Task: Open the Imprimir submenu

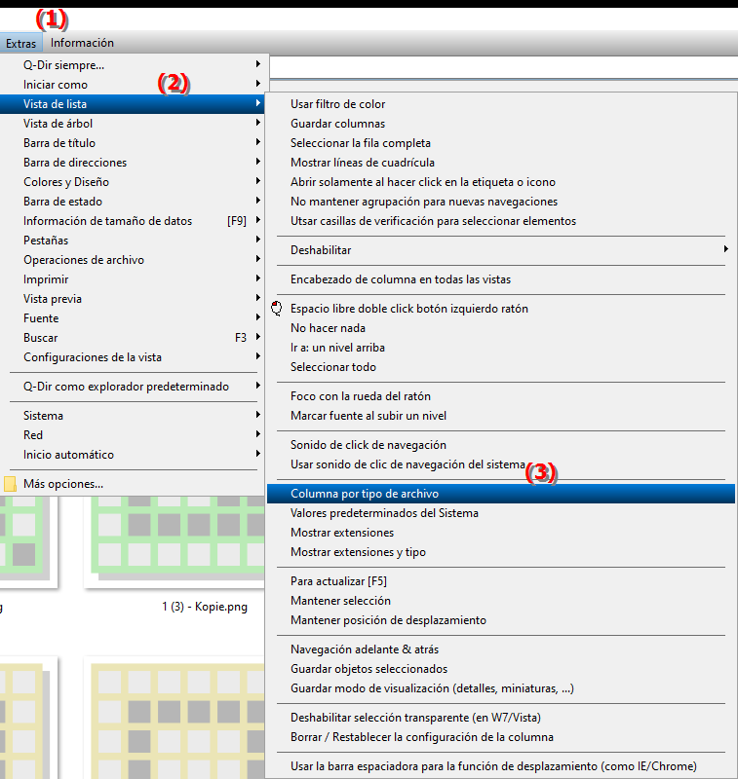Action: pyautogui.click(x=133, y=279)
